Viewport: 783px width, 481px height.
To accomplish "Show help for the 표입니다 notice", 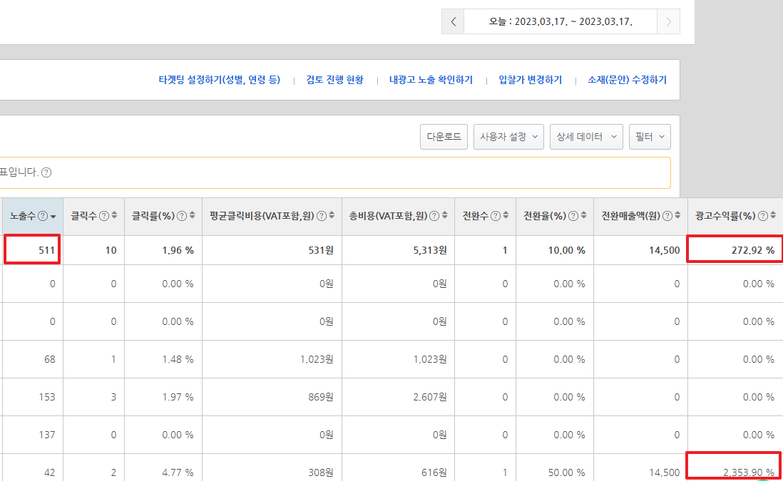I will point(46,172).
